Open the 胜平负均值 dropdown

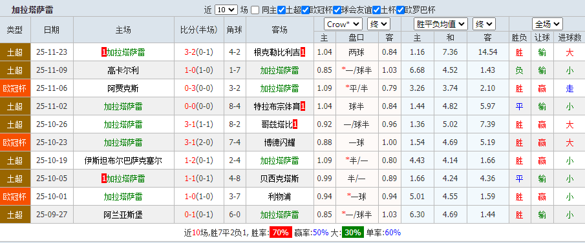[441, 24]
